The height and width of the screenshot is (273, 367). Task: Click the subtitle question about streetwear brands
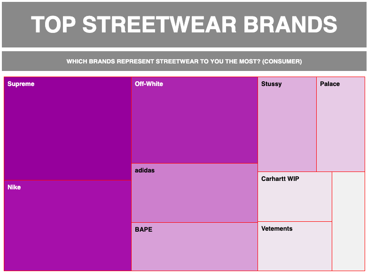(x=184, y=62)
